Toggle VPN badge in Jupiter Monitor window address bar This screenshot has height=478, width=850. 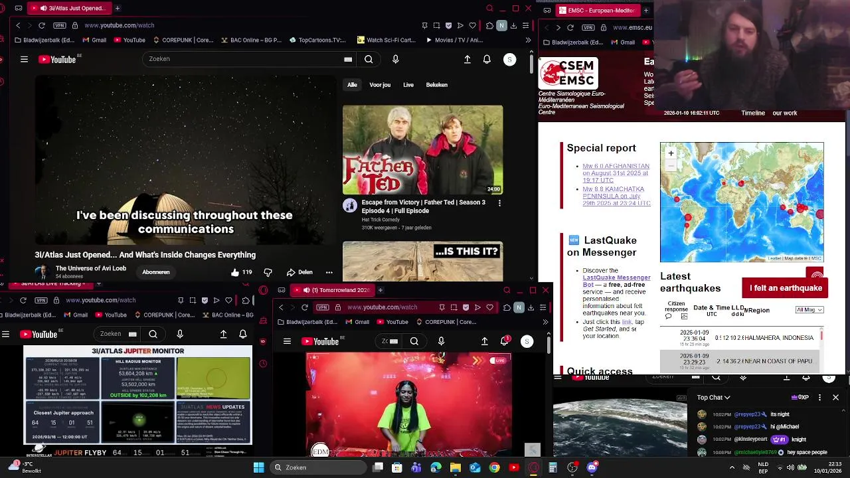[41, 300]
